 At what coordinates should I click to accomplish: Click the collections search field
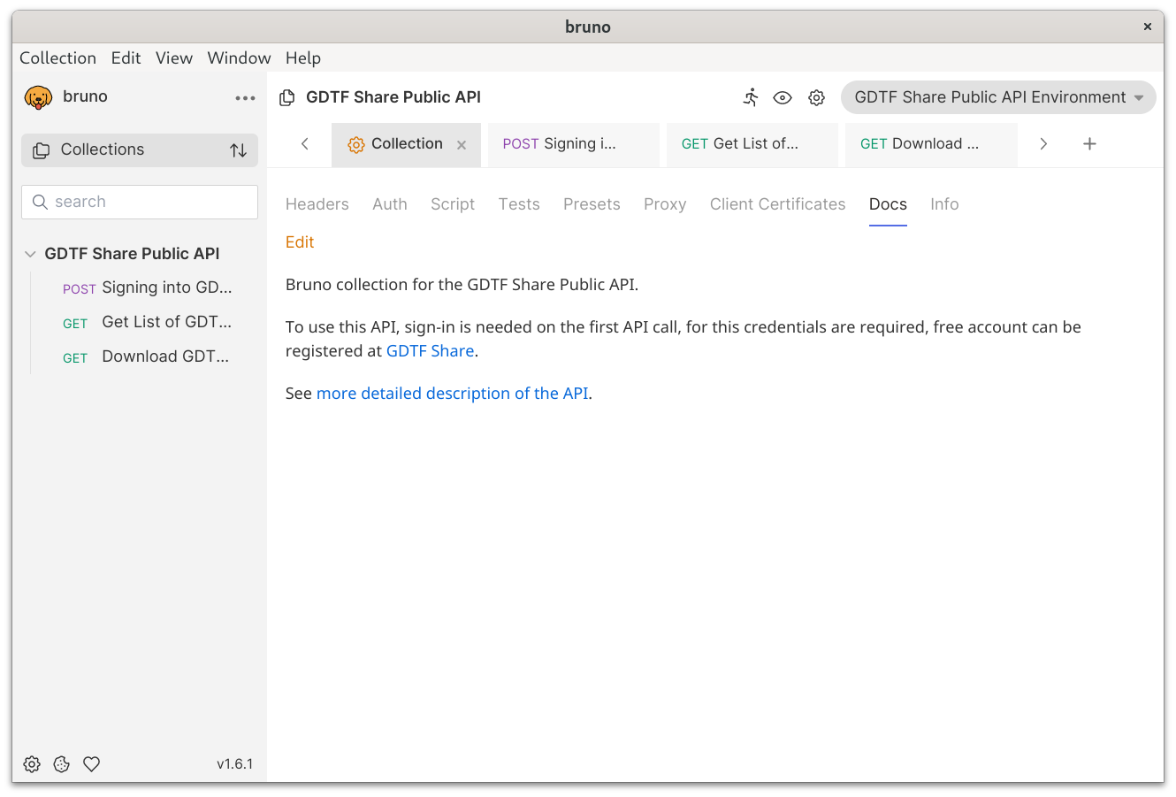tap(140, 202)
